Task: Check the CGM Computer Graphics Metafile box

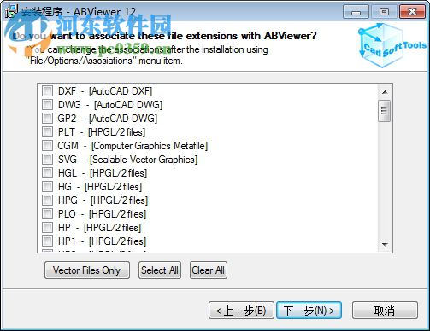Action: coord(47,146)
